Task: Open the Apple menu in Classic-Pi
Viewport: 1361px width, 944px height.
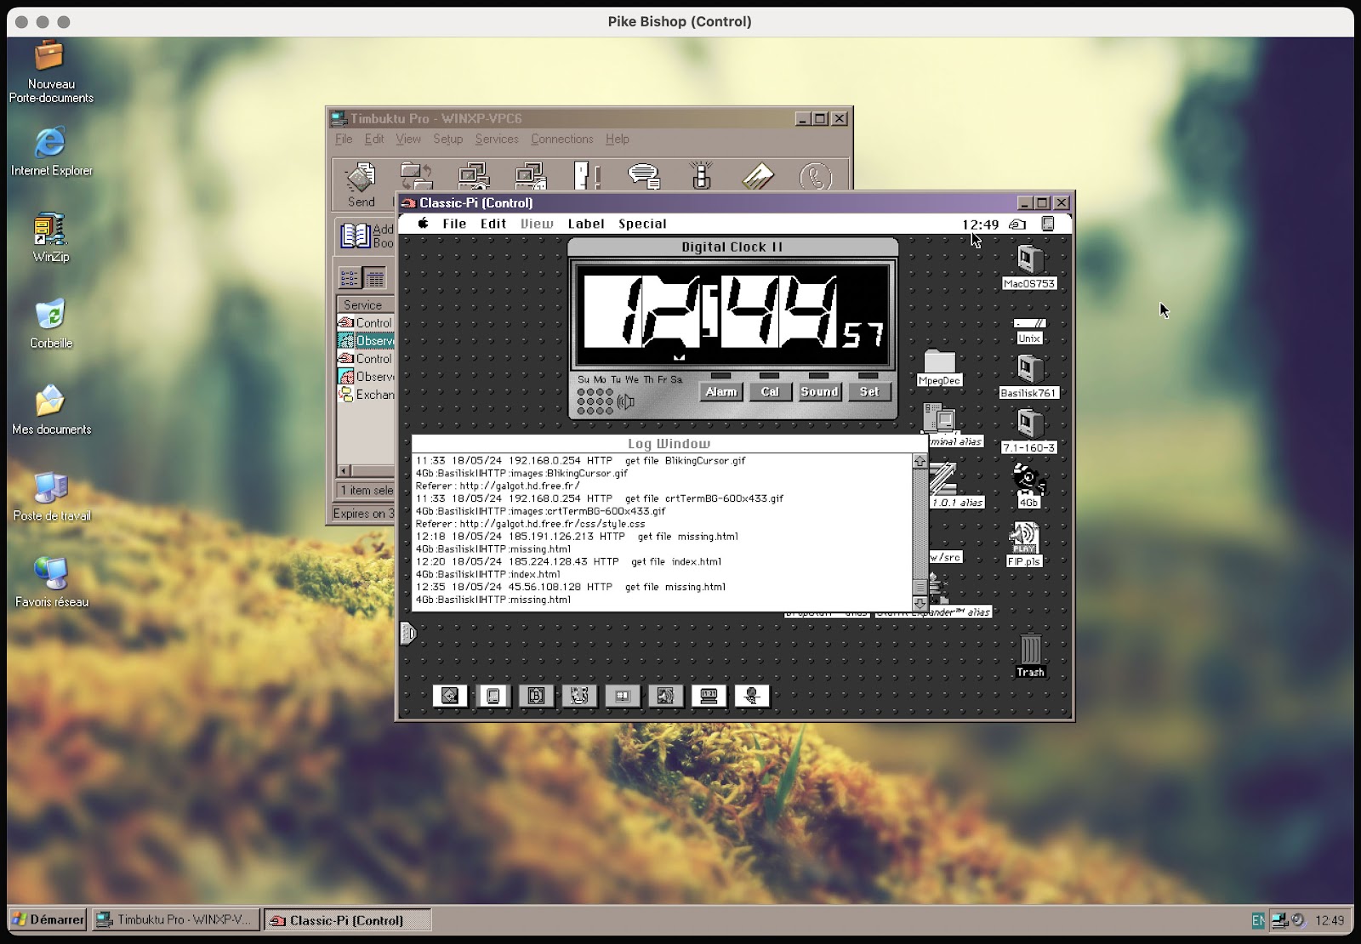Action: click(x=423, y=224)
